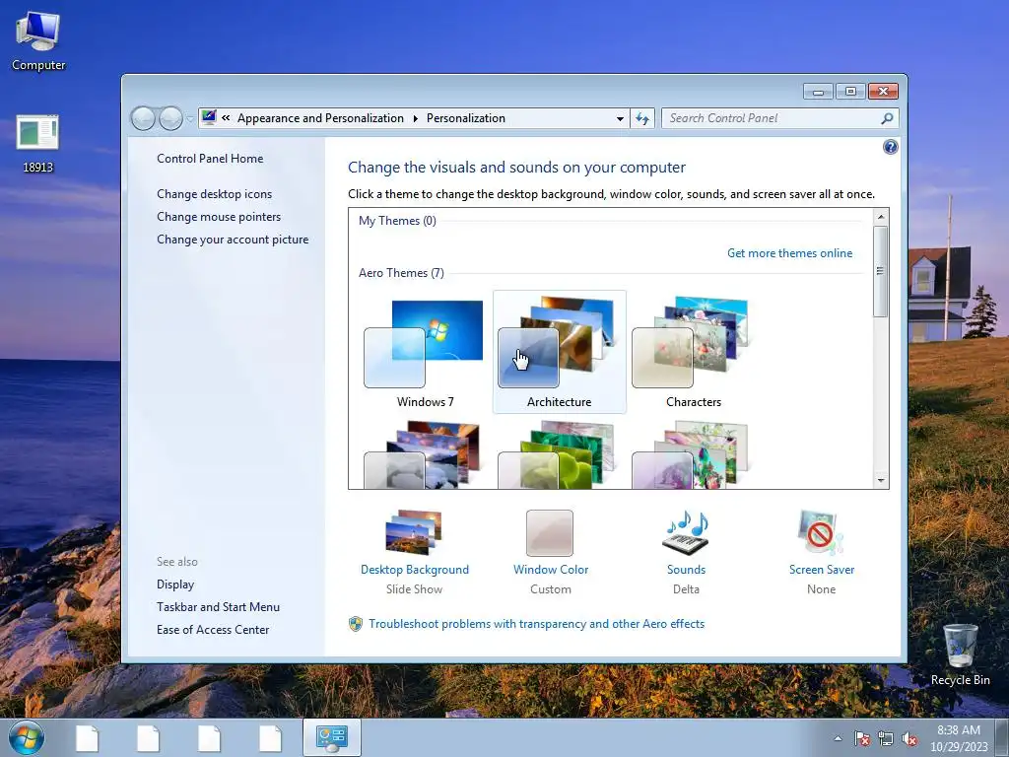The height and width of the screenshot is (757, 1009).
Task: Click the theme list scrollbar thumb
Action: click(x=881, y=271)
